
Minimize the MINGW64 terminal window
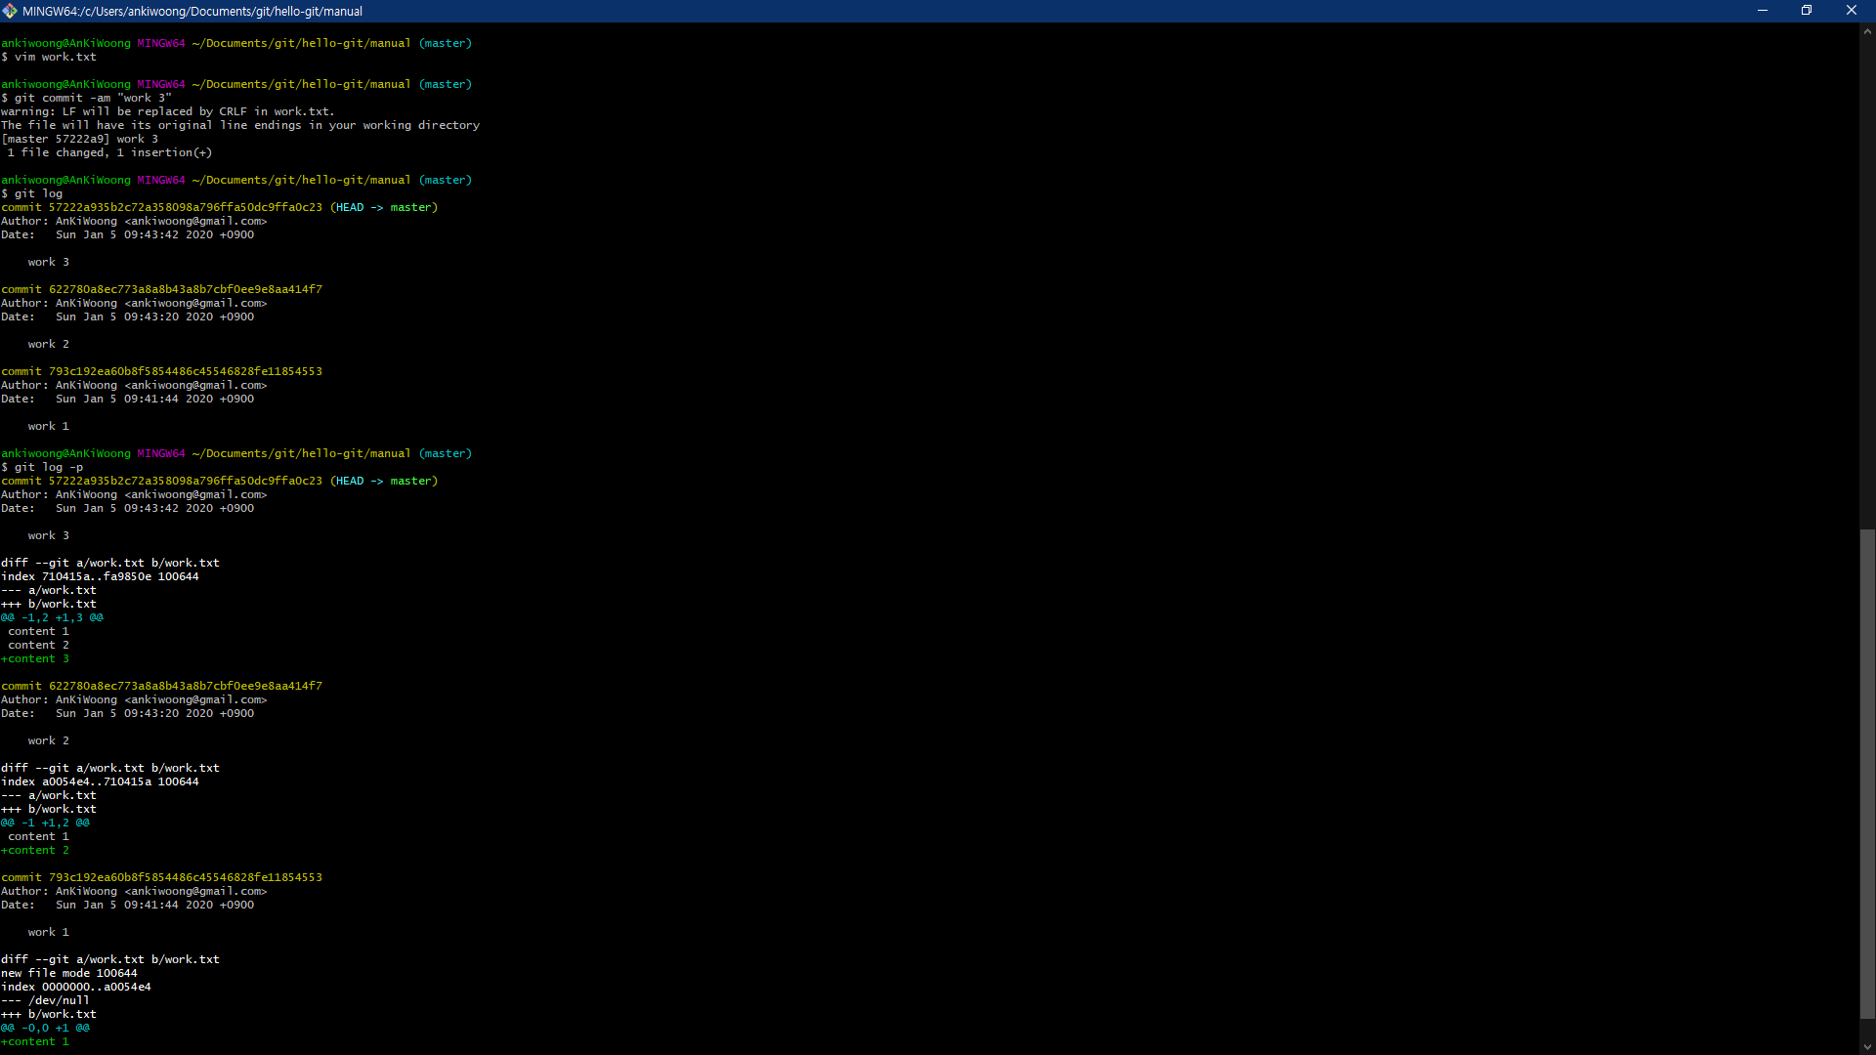pos(1763,11)
